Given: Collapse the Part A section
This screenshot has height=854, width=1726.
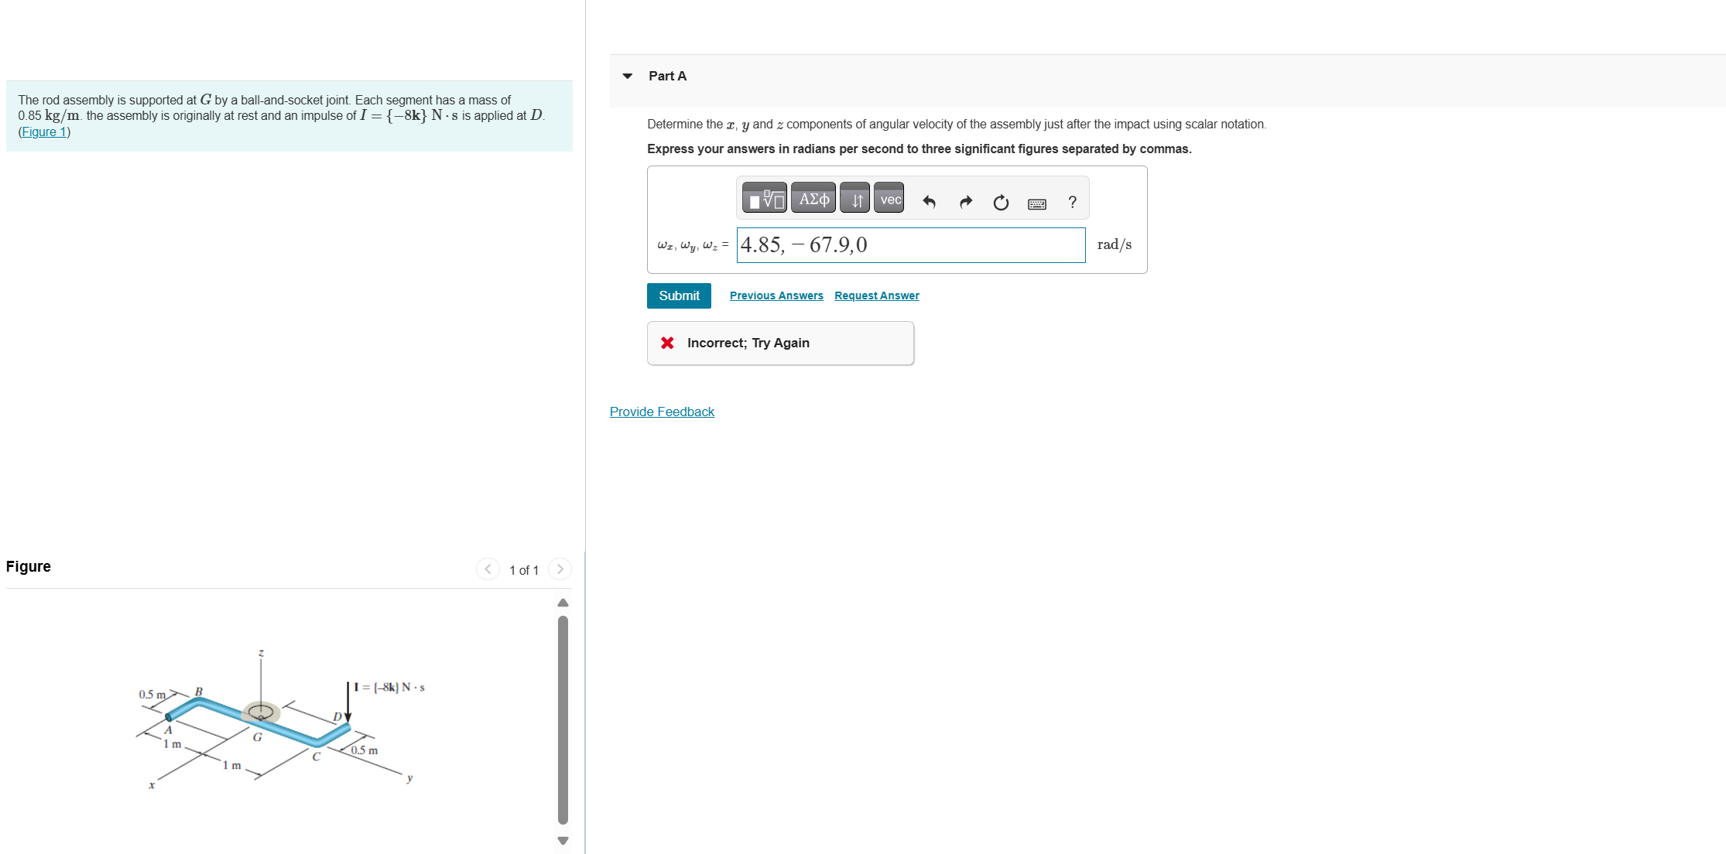Looking at the screenshot, I should click(628, 76).
